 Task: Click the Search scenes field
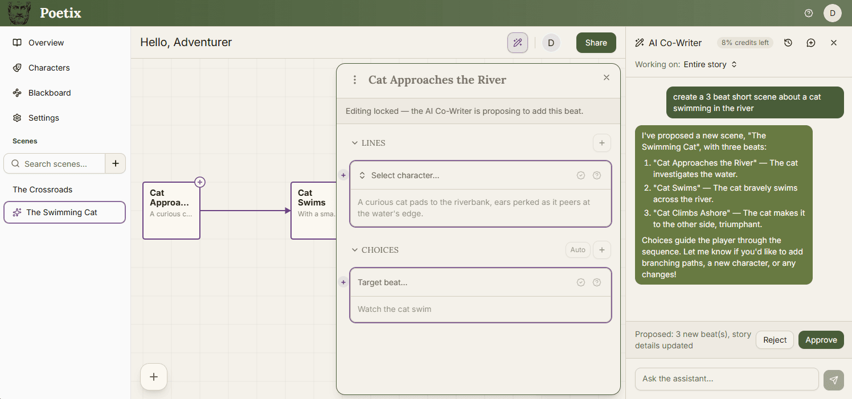coord(55,163)
